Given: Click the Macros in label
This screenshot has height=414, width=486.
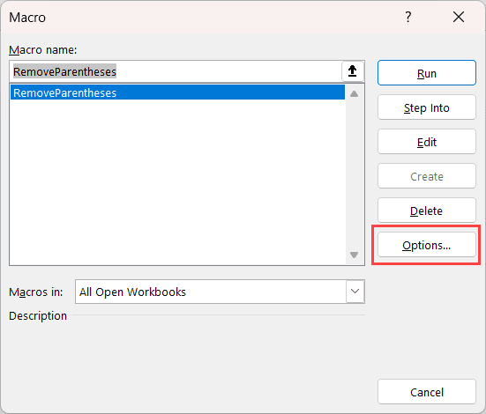Looking at the screenshot, I should [x=36, y=292].
